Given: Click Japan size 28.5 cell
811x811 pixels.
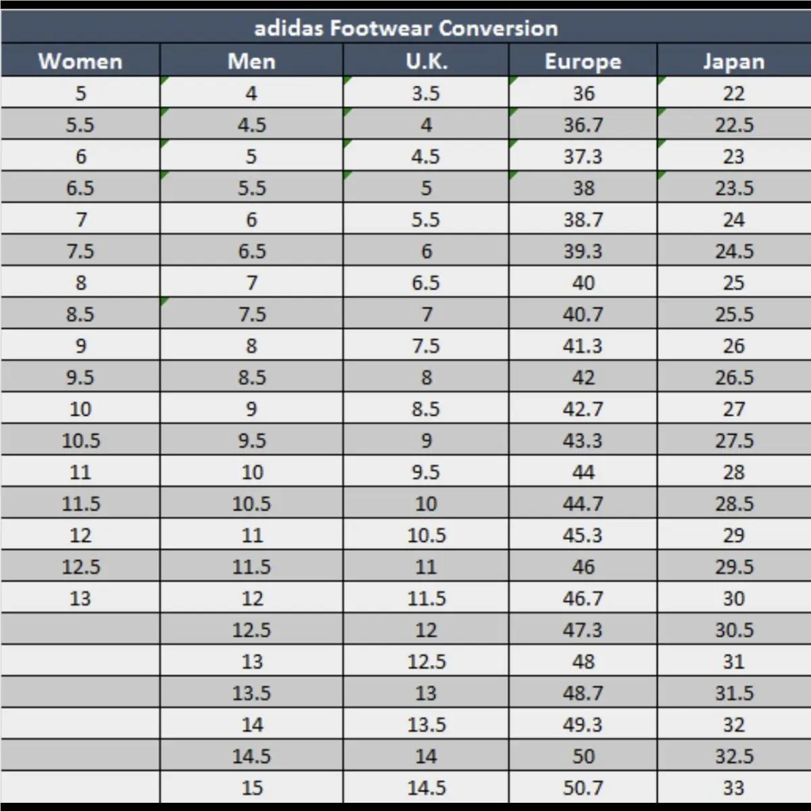Looking at the screenshot, I should 734,503.
